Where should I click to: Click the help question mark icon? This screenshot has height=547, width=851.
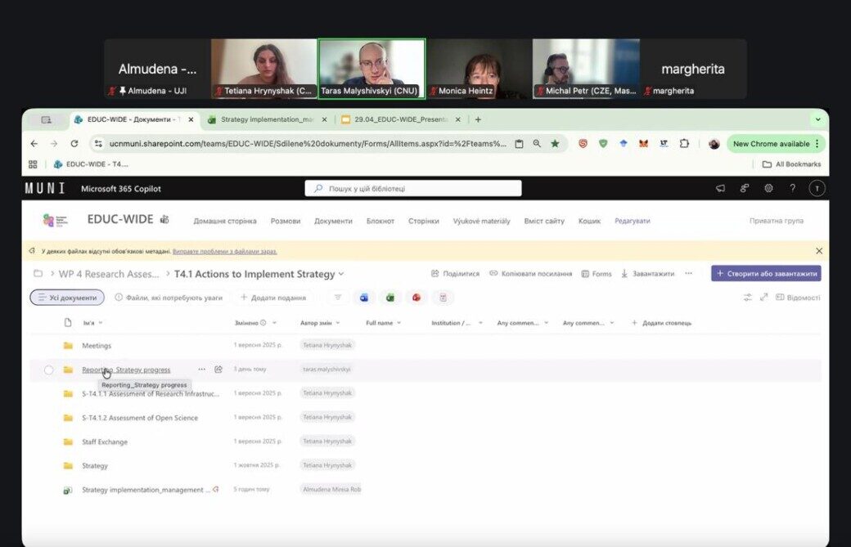pyautogui.click(x=792, y=188)
